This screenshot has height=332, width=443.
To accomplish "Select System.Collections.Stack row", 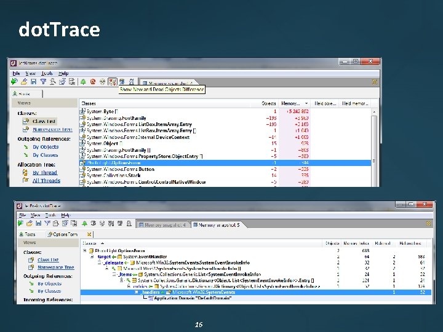I will click(225, 175).
